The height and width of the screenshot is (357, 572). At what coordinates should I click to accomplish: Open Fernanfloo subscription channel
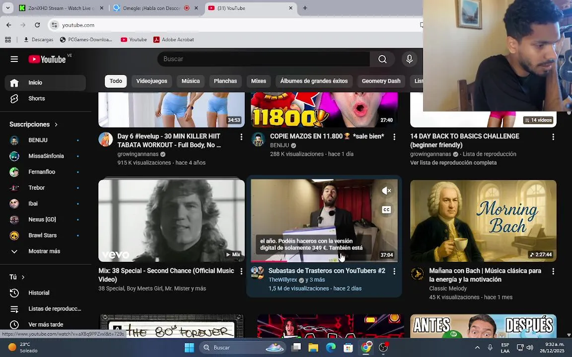point(45,172)
